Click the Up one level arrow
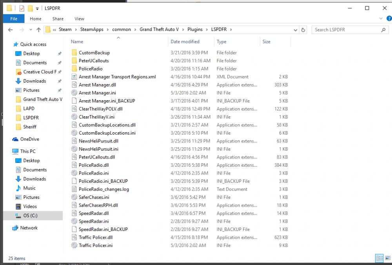Image resolution: width=392 pixels, height=265 pixels. coord(38,30)
